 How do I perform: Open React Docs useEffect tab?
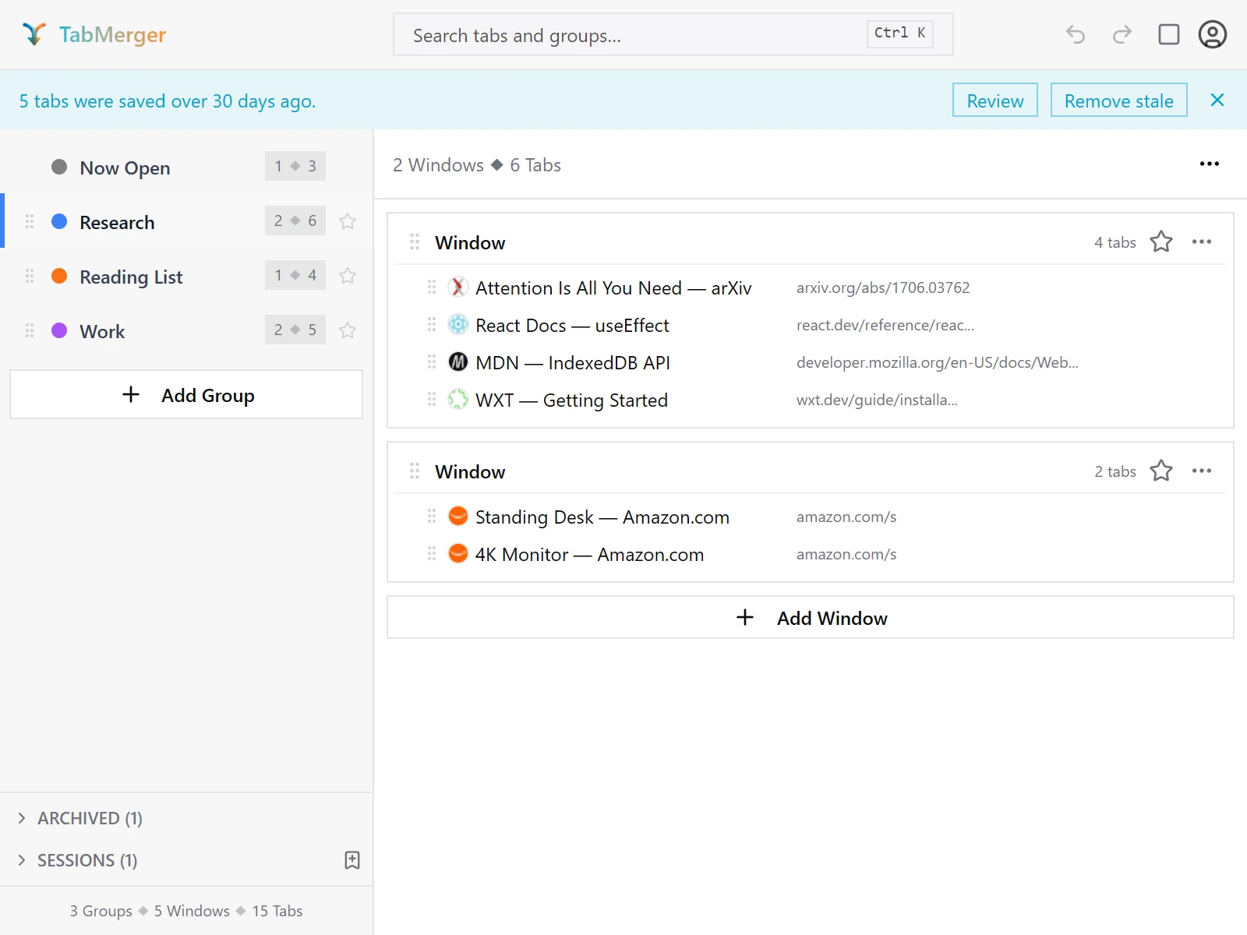(x=572, y=325)
